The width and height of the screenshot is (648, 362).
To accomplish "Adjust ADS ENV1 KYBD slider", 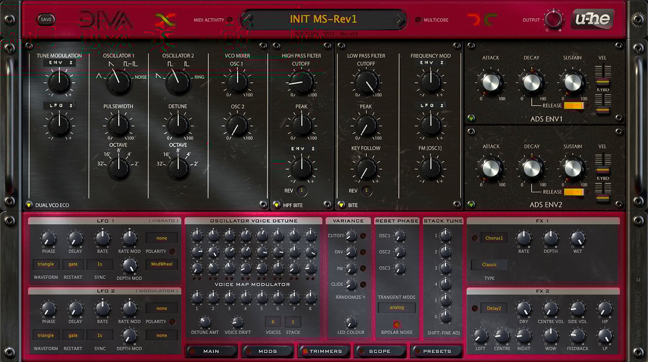I will tap(603, 103).
